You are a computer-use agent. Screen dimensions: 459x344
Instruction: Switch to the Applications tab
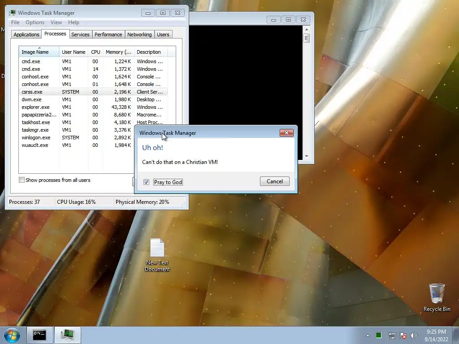[x=26, y=34]
